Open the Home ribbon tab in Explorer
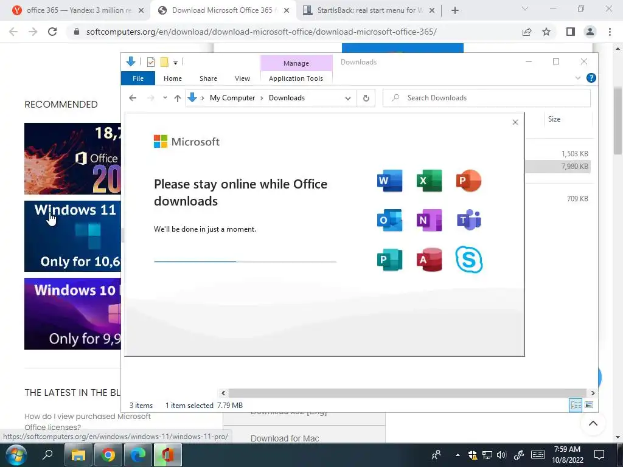The height and width of the screenshot is (467, 623). 172,78
